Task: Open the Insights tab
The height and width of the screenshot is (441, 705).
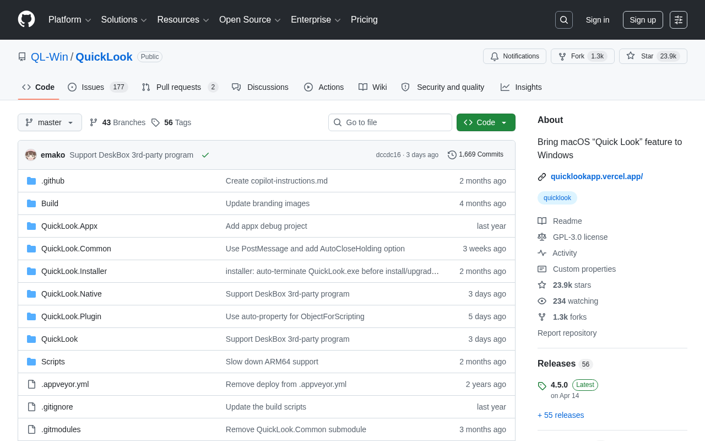Action: tap(521, 87)
